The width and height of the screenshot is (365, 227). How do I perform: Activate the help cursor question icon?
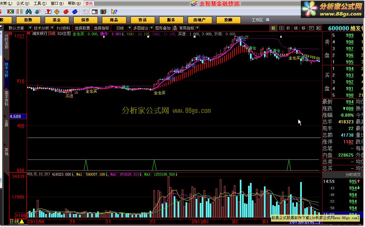point(114,12)
